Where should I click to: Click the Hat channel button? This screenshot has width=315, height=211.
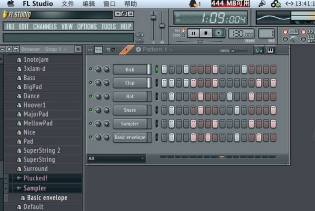[130, 97]
